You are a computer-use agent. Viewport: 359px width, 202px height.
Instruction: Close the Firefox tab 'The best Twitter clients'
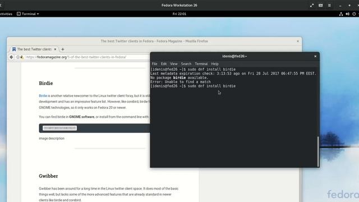pos(55,49)
